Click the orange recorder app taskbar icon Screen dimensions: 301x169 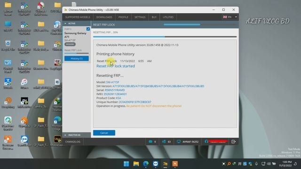(175, 164)
